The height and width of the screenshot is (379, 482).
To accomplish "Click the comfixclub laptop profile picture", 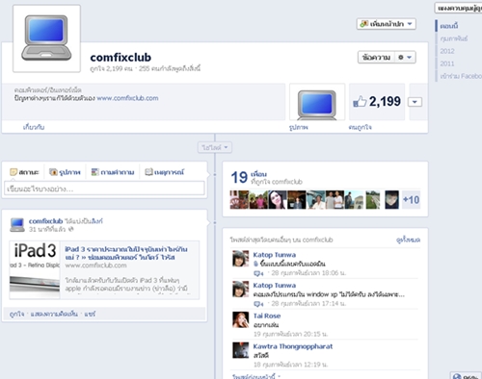I will pos(46,38).
